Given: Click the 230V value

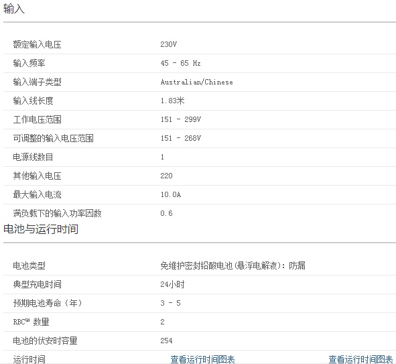Looking at the screenshot, I should coord(168,44).
